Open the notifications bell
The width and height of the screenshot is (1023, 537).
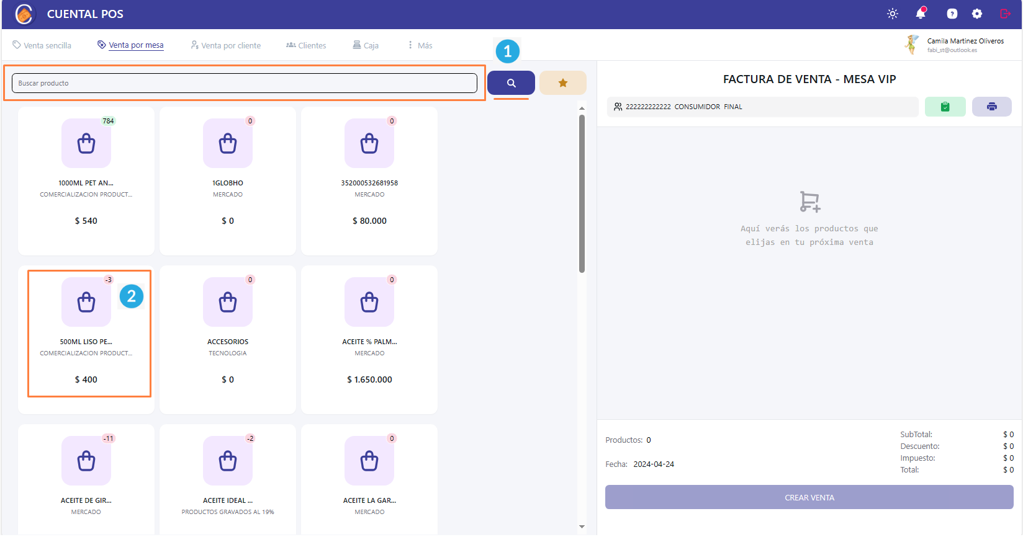921,14
